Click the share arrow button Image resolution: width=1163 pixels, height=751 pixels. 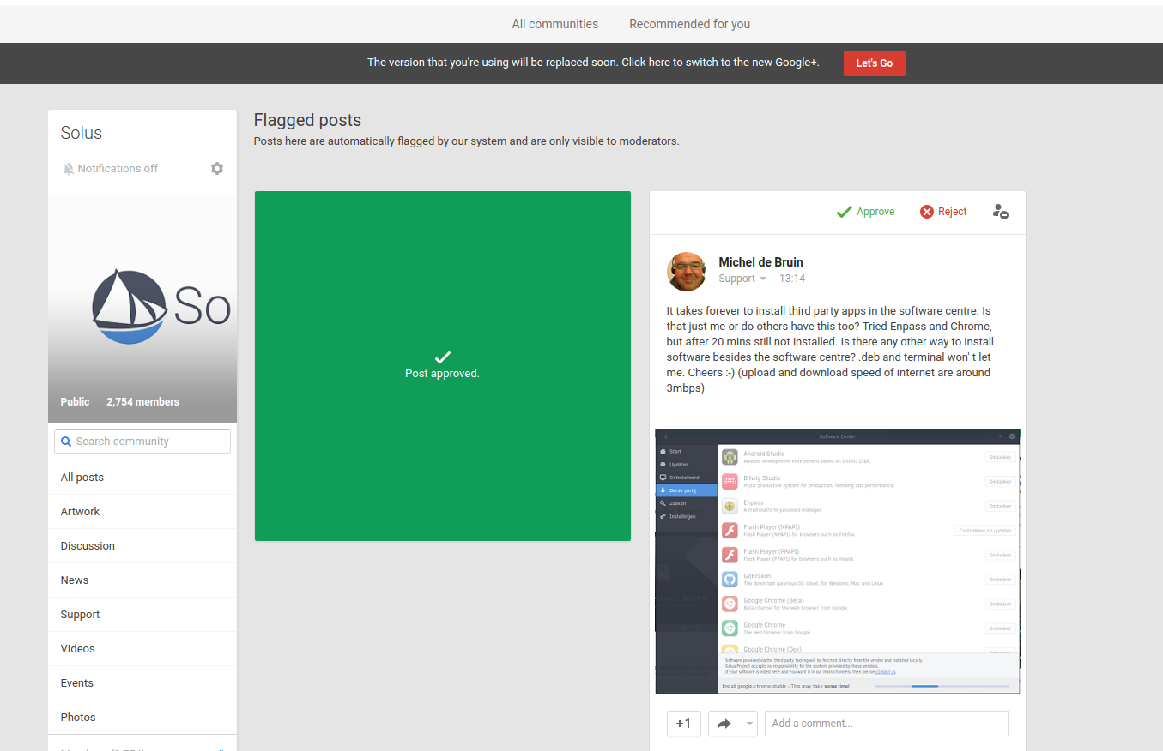click(x=724, y=724)
